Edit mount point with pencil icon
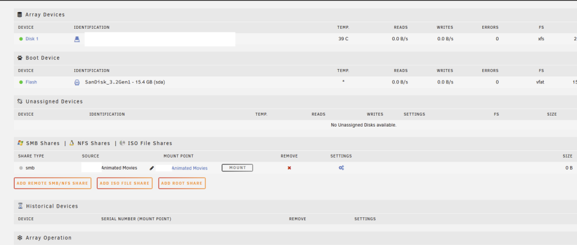This screenshot has width=577, height=245. 152,168
